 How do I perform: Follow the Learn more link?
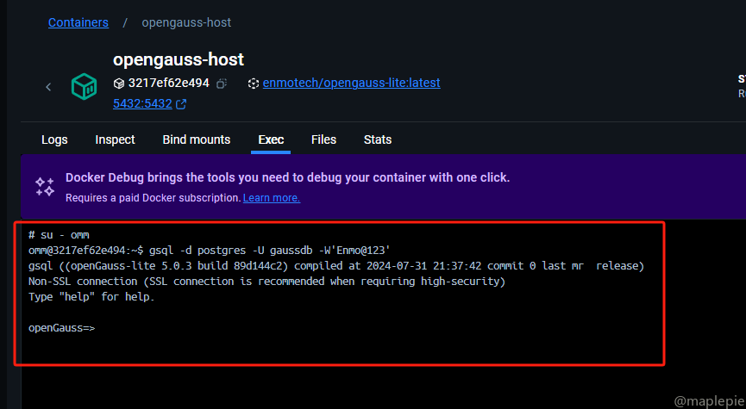272,198
